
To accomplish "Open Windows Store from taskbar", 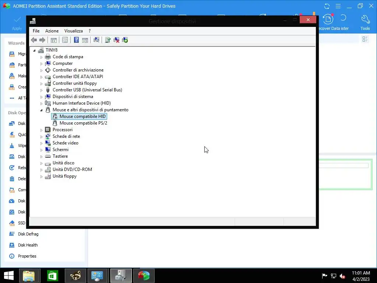I will tap(52, 276).
